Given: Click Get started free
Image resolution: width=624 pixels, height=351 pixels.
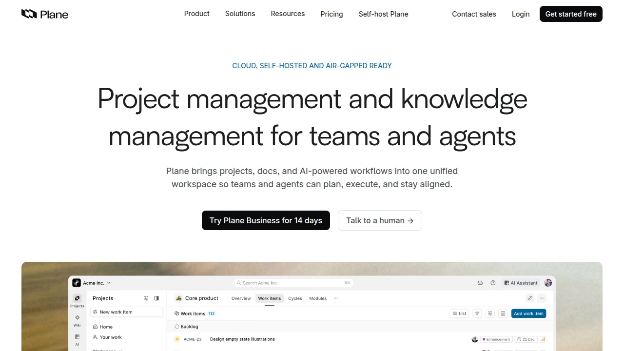Looking at the screenshot, I should pos(571,14).
